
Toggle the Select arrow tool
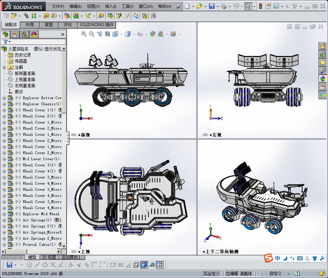point(248,6)
